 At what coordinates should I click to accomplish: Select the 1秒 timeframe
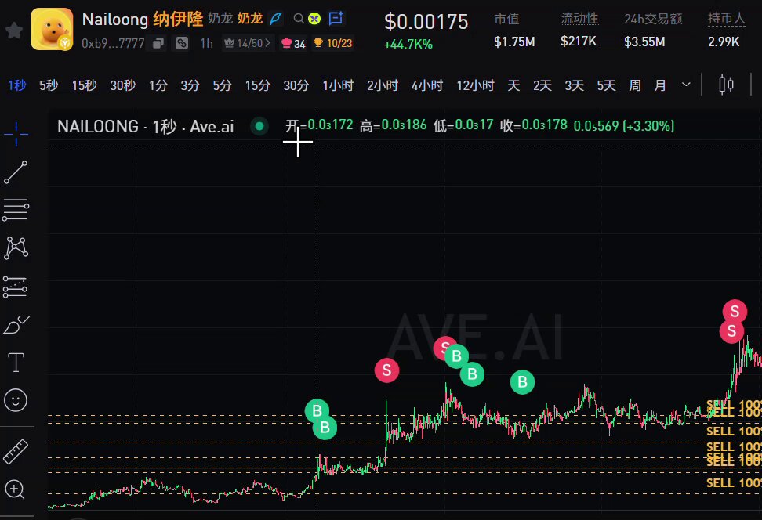point(17,85)
